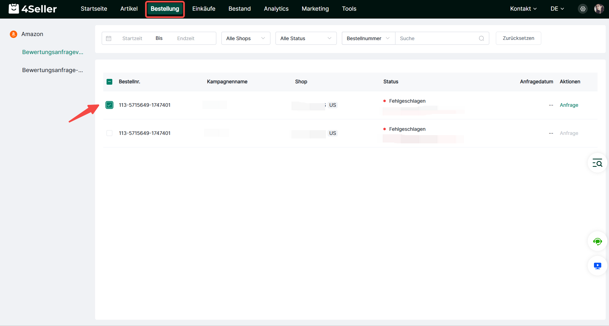609x326 pixels.
Task: Open the blue video tutorial icon
Action: tap(597, 266)
